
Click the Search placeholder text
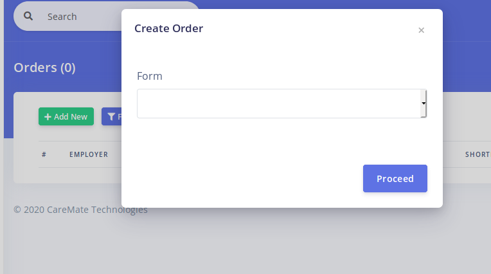click(x=62, y=17)
